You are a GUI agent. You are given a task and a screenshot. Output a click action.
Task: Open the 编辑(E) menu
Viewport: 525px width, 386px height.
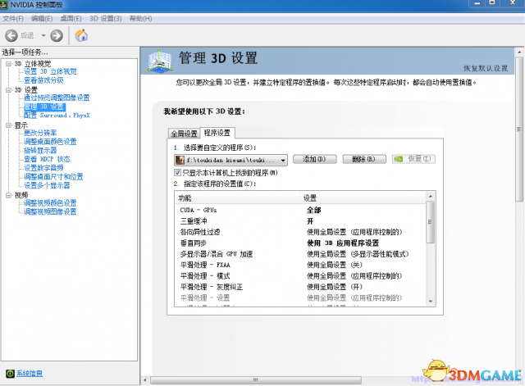[x=42, y=19]
